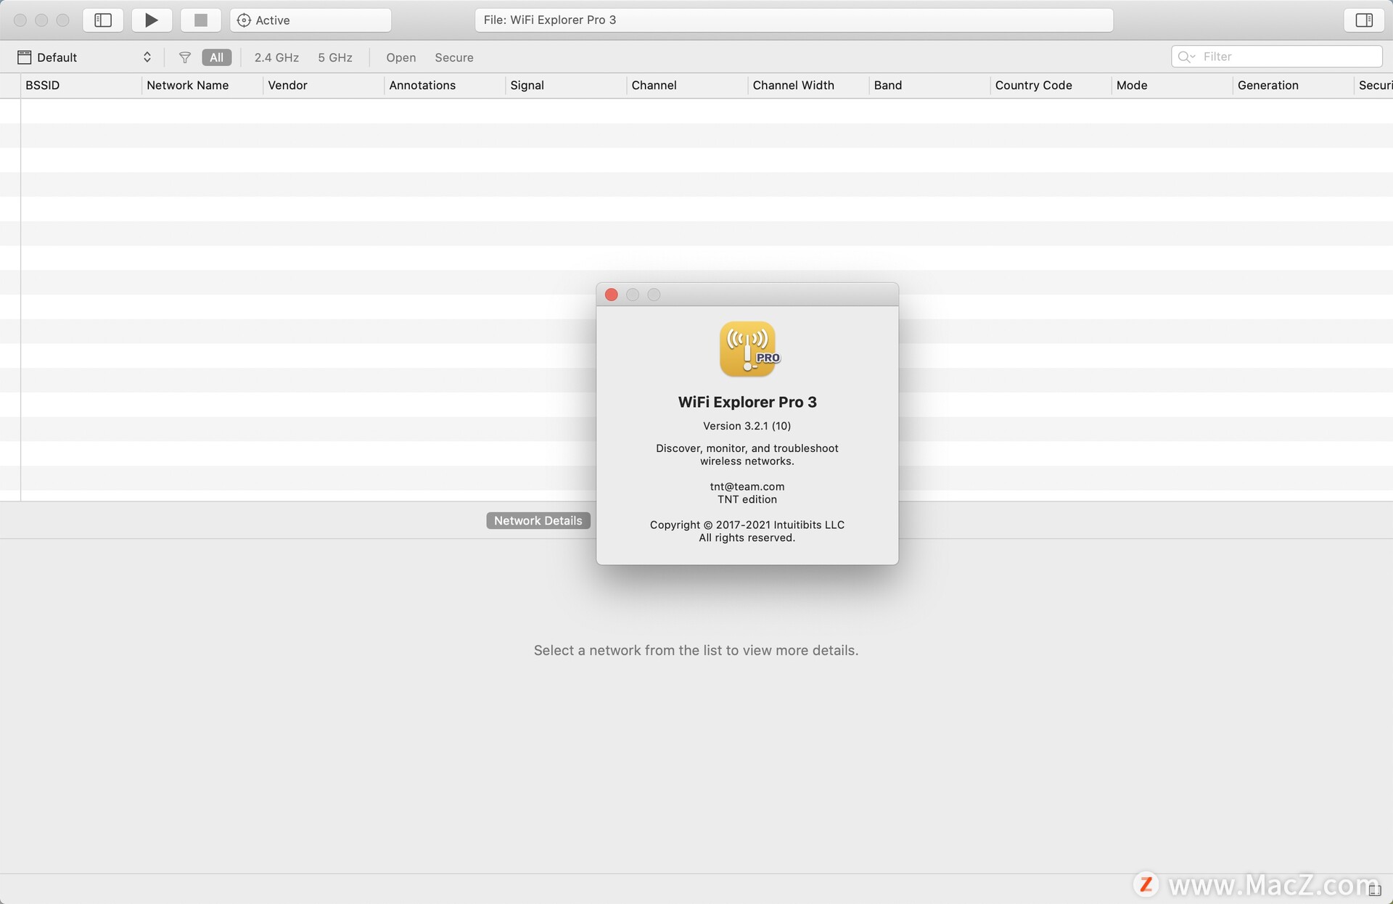Image resolution: width=1393 pixels, height=904 pixels.
Task: Click the Start scan play button
Action: (x=152, y=20)
